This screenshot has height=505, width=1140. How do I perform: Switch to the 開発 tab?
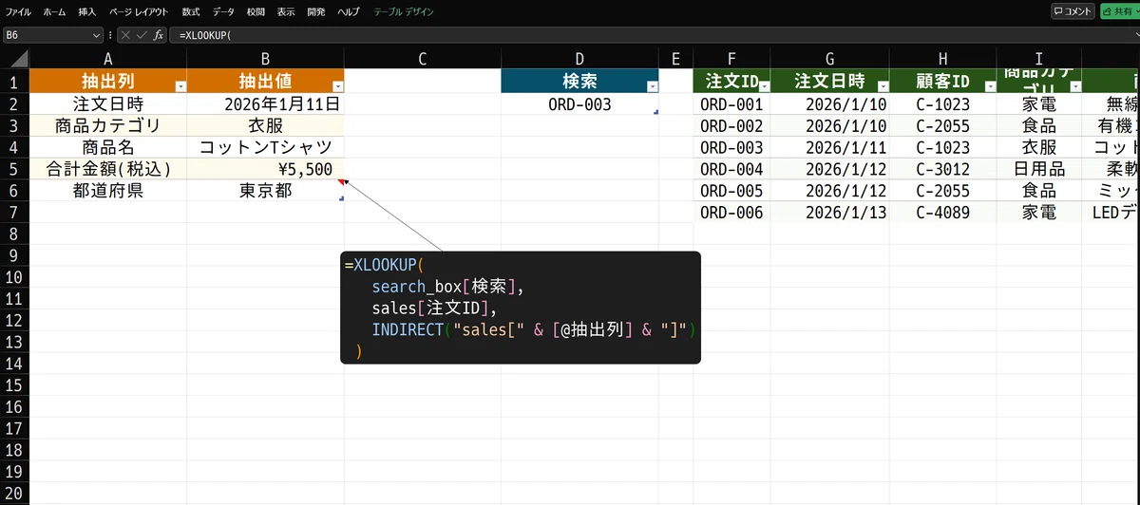(x=316, y=11)
